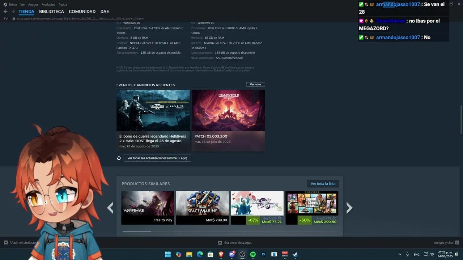Click the similar products carousel scrollbar
Screen dimensions: 463x260
(x=137, y=232)
